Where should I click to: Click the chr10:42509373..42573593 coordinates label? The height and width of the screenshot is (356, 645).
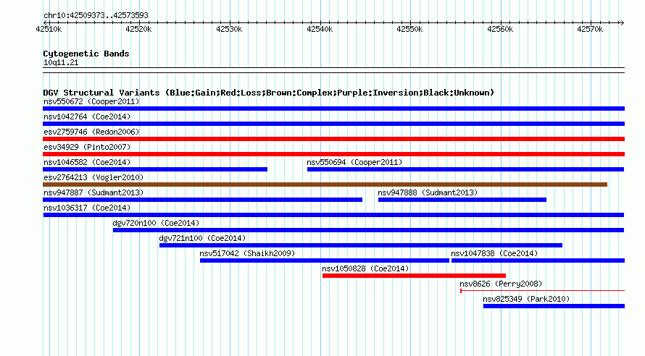pos(96,15)
